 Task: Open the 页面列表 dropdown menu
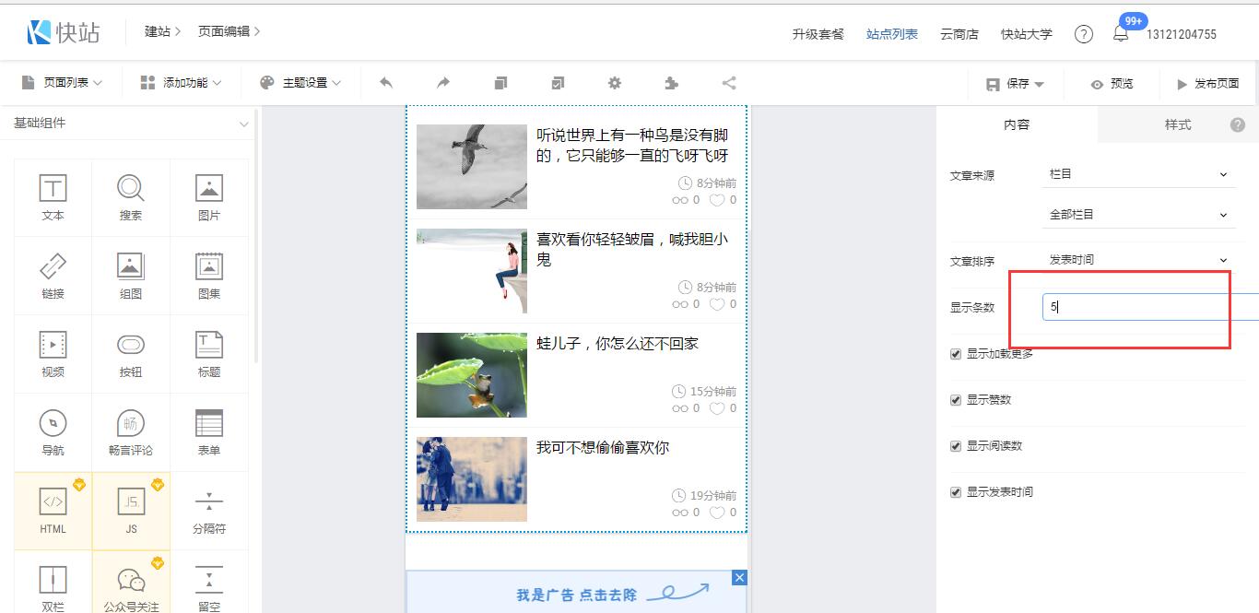62,83
